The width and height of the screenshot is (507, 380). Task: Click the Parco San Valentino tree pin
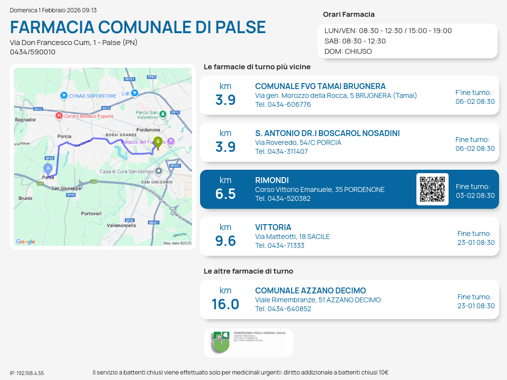click(163, 115)
